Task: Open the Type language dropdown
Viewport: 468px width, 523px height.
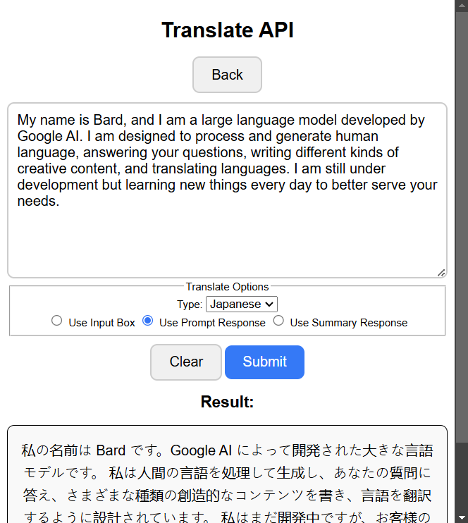Action: click(242, 304)
